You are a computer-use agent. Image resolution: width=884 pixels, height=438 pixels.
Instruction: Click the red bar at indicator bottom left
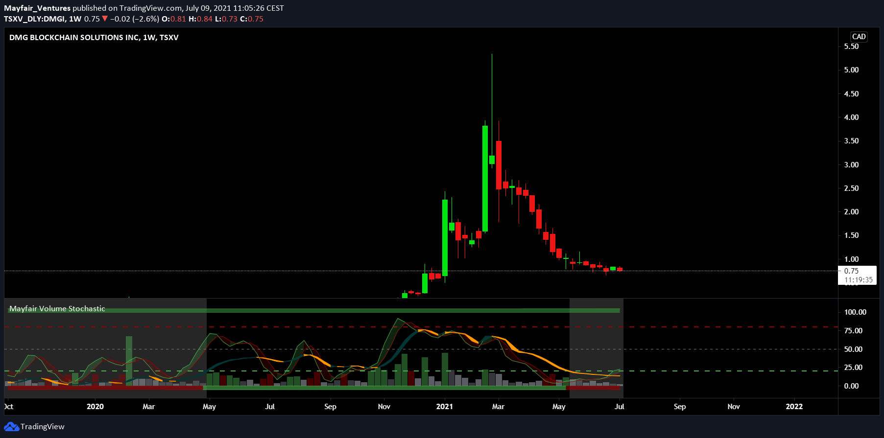tap(104, 388)
